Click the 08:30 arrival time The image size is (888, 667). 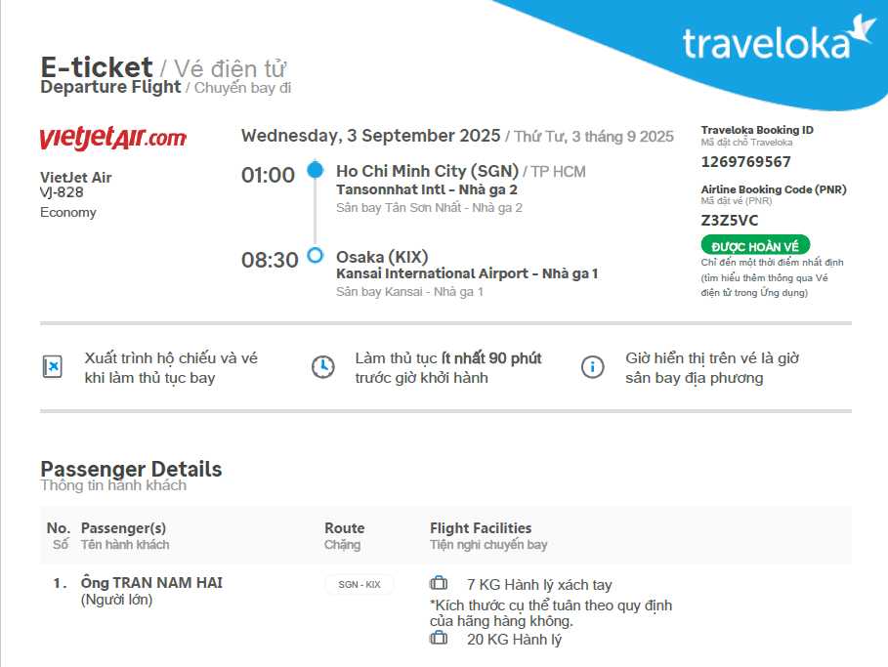tap(270, 260)
